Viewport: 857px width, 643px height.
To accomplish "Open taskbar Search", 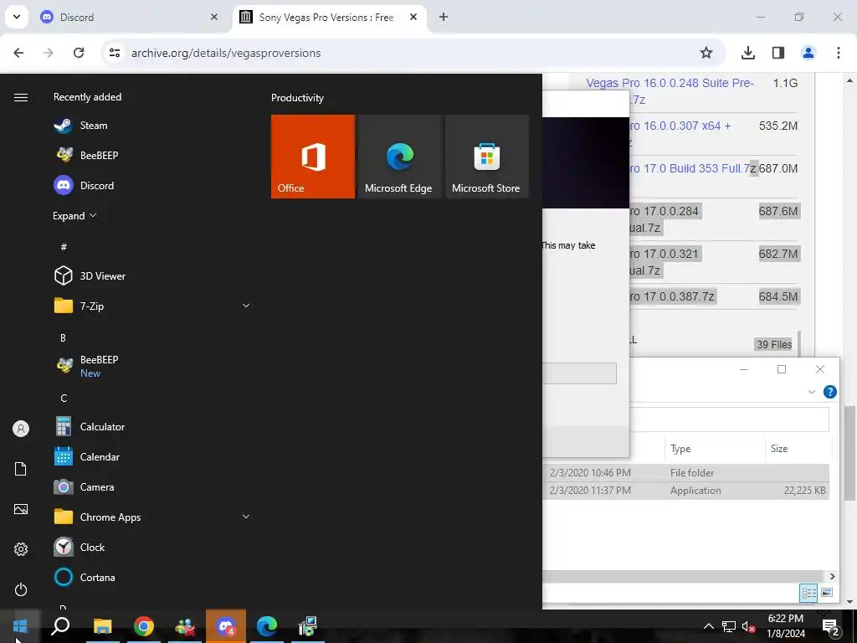I will coord(60,626).
